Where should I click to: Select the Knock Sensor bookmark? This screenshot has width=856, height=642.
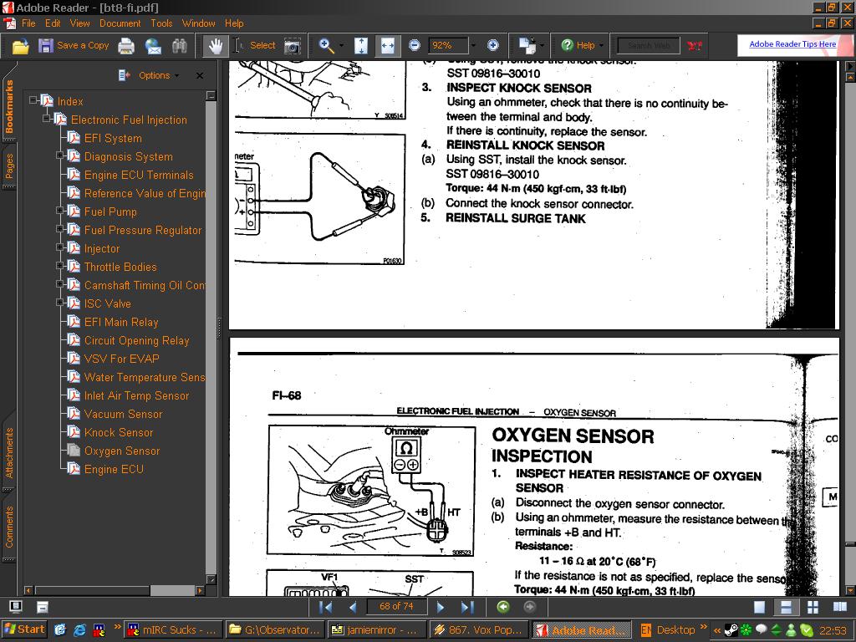click(x=119, y=432)
